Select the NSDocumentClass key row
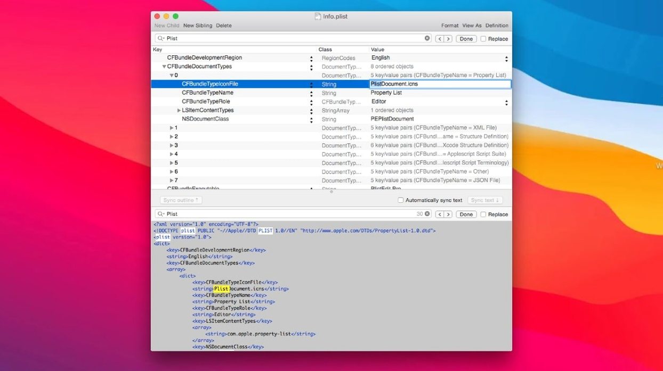Viewport: 663px width, 371px height. [205, 119]
